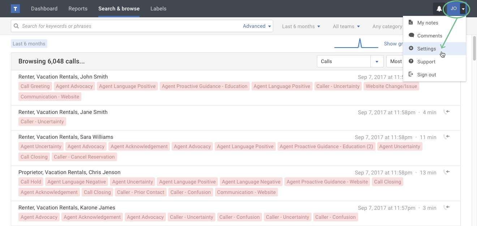Open Comments from the account menu
477x226 pixels.
[430, 35]
